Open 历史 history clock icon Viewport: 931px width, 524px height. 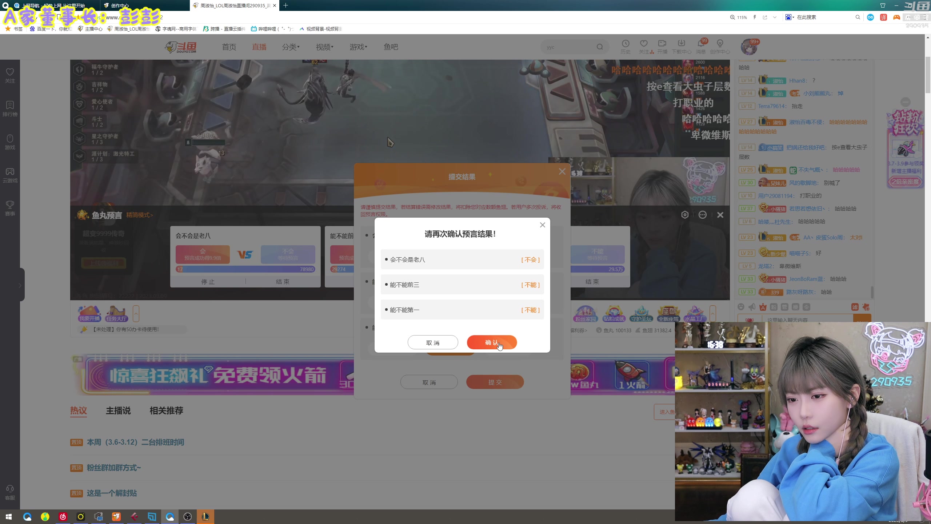(x=626, y=47)
